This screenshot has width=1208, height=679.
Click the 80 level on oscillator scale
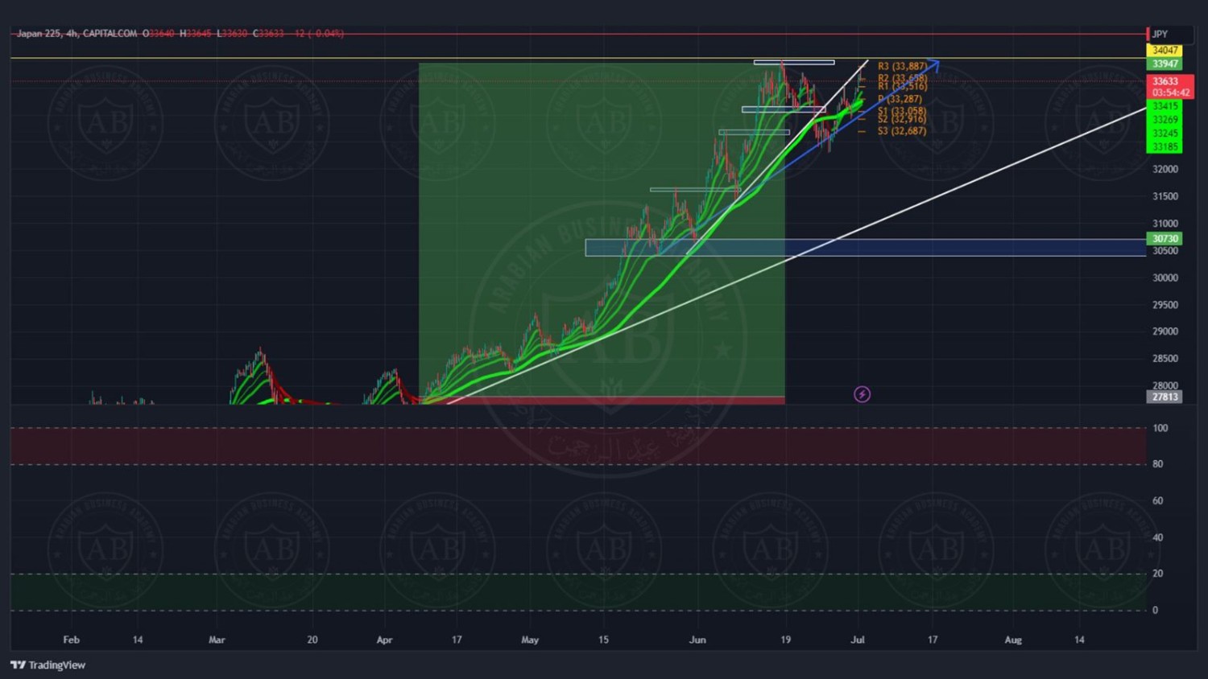coord(1158,464)
